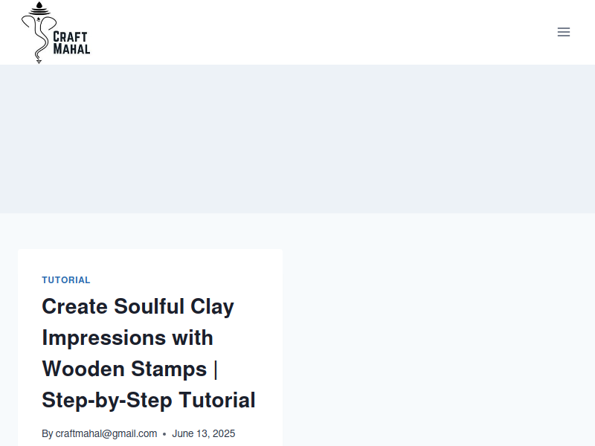Viewport: 595px width, 446px height.
Task: Click the article title heading
Action: pos(149,353)
